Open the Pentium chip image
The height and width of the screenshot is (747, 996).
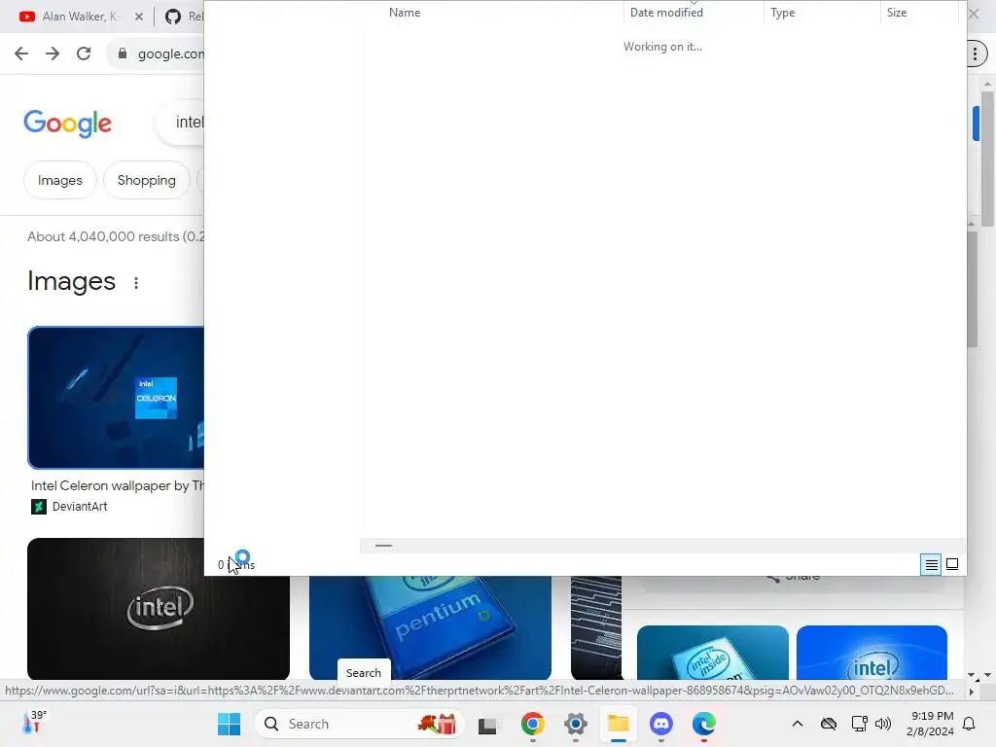click(430, 627)
